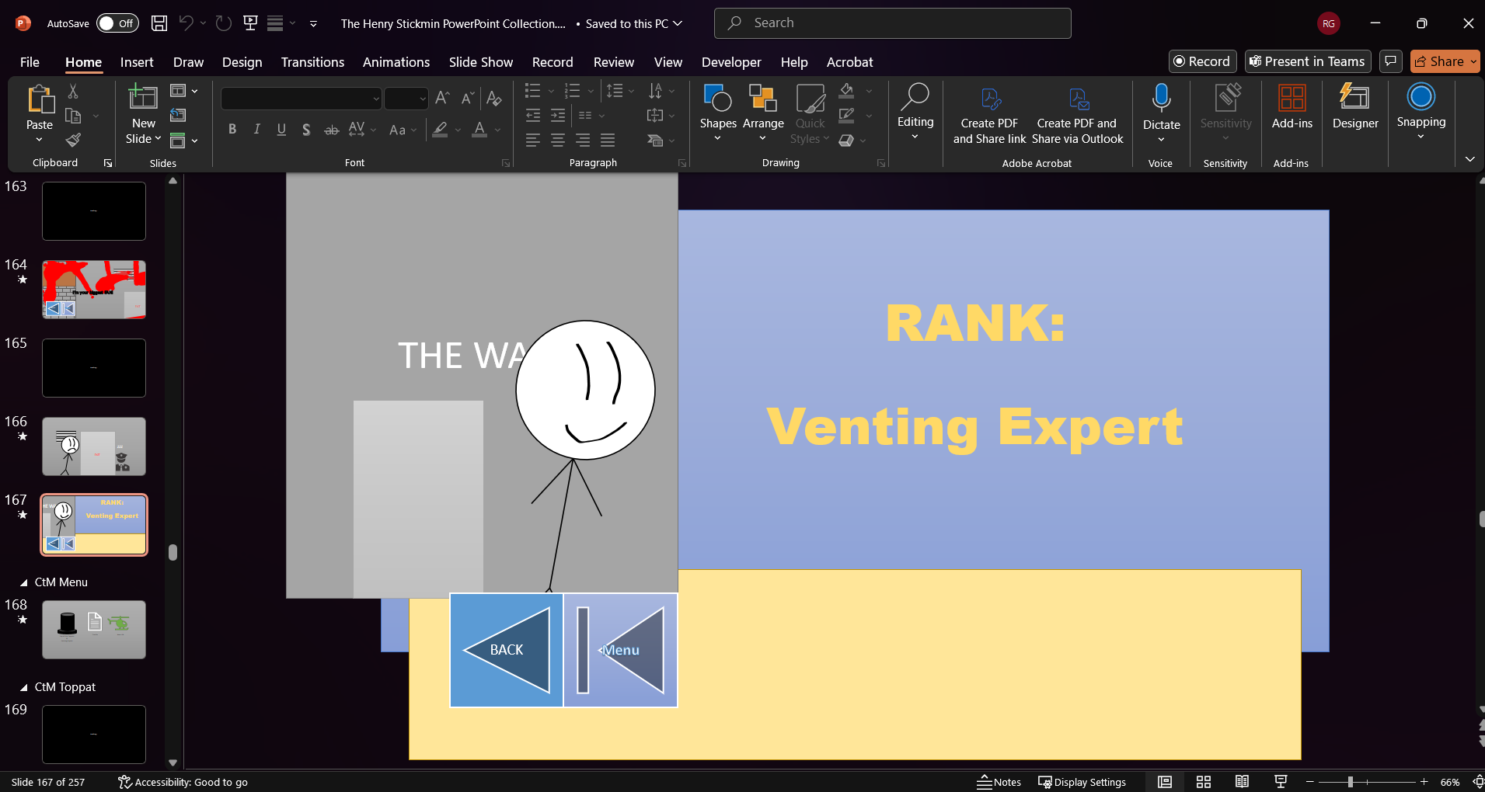Screen dimensions: 1485x792
Task: Open text highlight color
Action: pyautogui.click(x=440, y=130)
